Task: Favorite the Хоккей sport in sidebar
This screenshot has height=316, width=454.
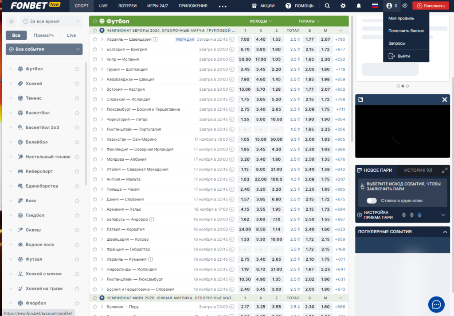Action: click(x=77, y=84)
